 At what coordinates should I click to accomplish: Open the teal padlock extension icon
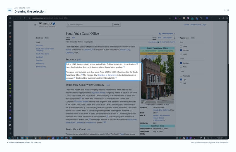192,18
